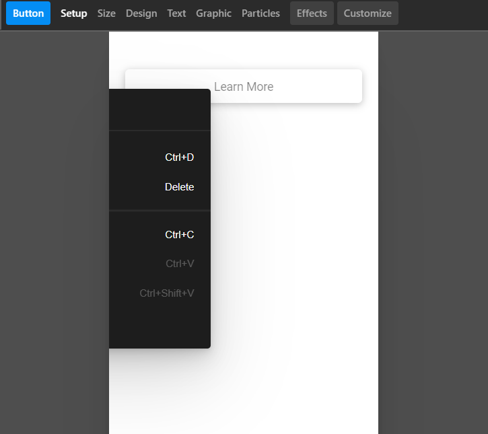Click the disabled Ctrl+Shift+V menu entry

point(160,293)
